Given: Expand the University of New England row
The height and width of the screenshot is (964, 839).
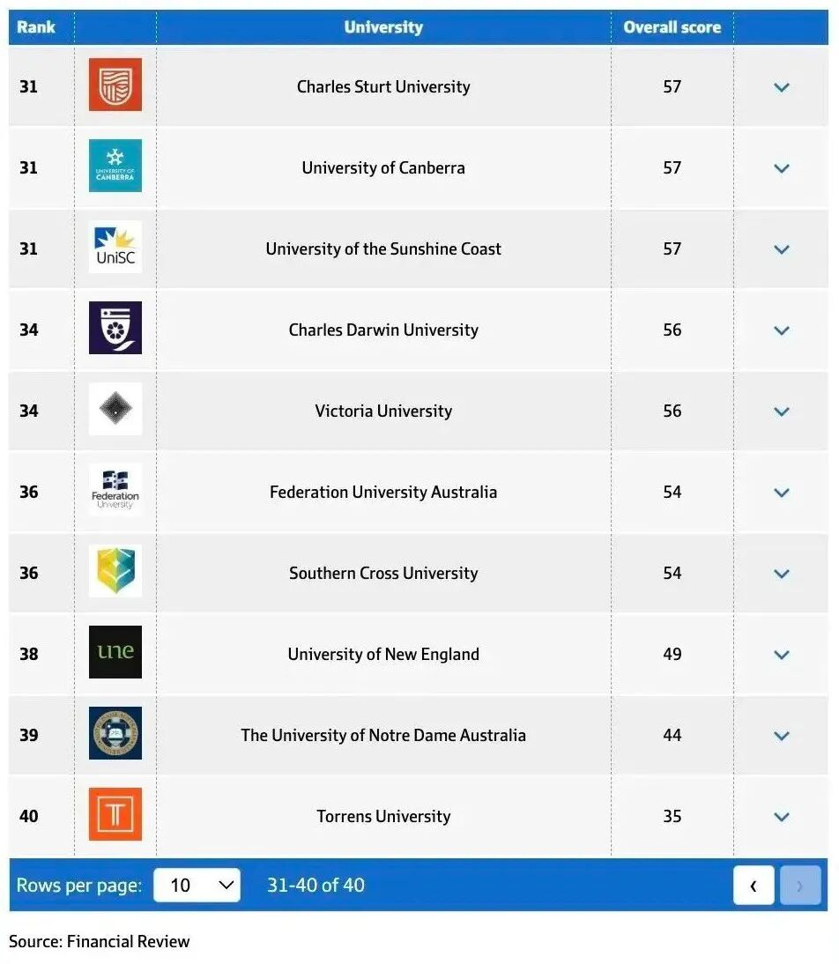Looking at the screenshot, I should point(781,655).
